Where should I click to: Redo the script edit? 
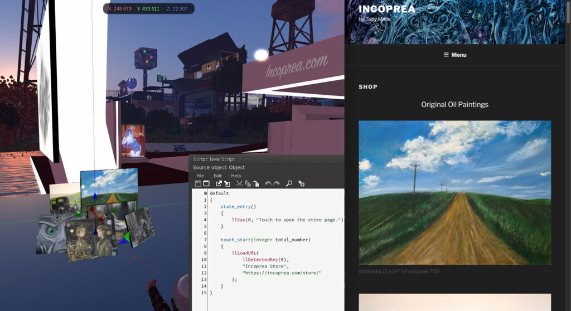tap(277, 183)
